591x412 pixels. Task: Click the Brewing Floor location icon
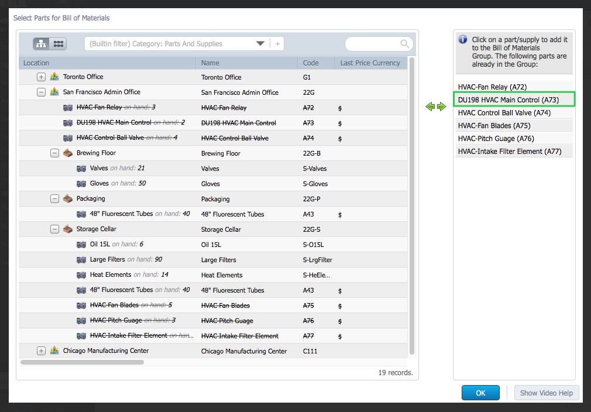point(68,153)
